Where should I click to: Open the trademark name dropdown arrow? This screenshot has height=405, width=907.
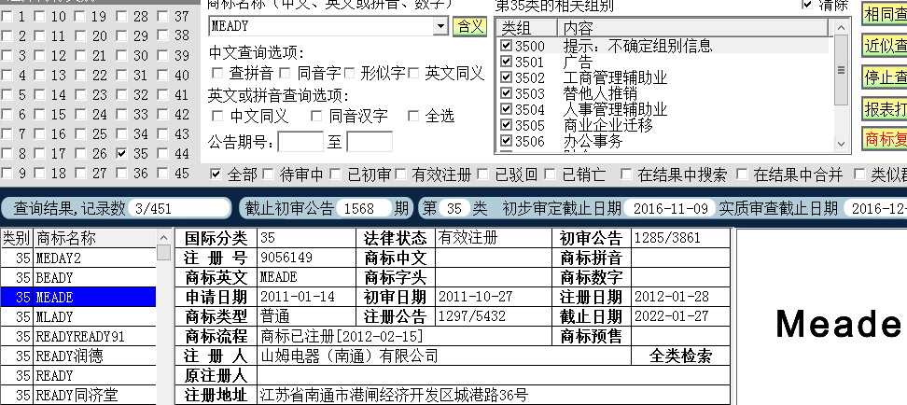[x=440, y=26]
